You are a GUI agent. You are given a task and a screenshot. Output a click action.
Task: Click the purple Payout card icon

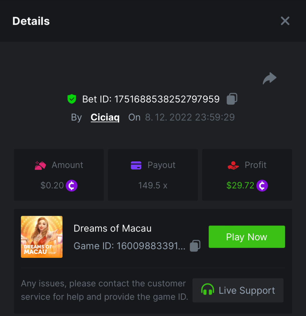pyautogui.click(x=136, y=165)
